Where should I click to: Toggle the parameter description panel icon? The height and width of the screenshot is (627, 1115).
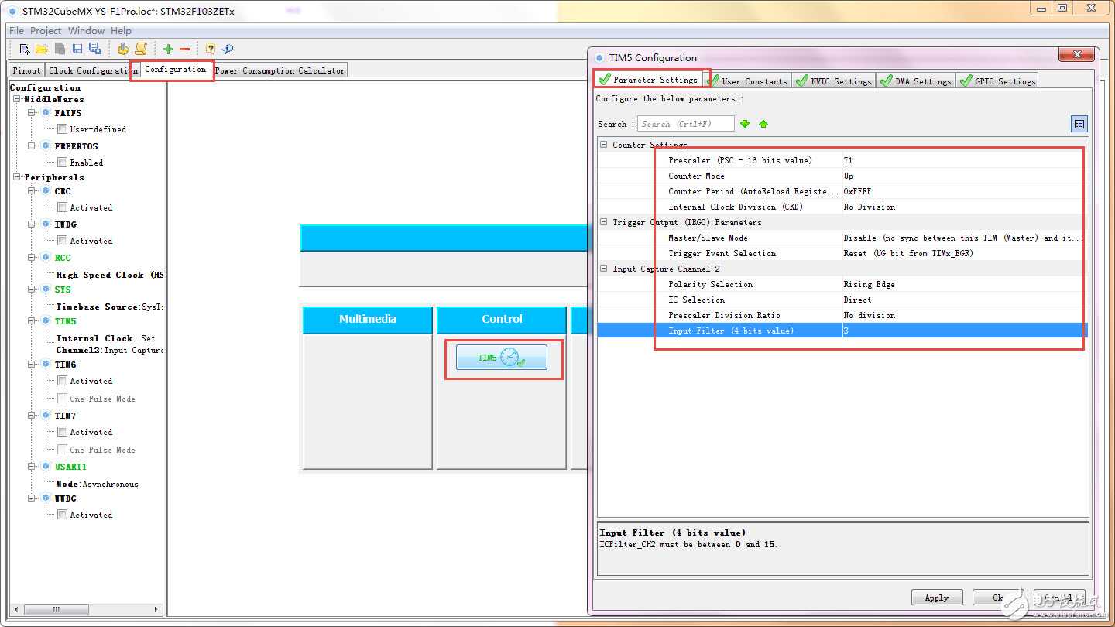pos(1079,124)
